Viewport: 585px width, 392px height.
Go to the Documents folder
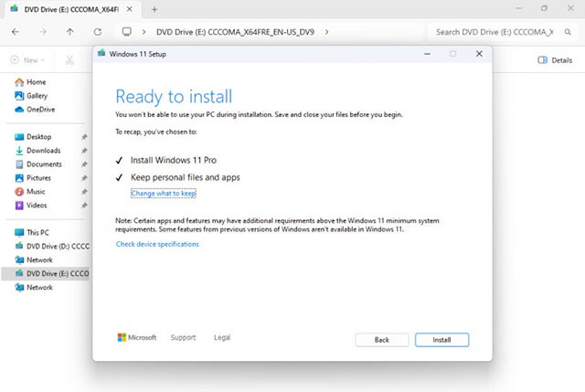pos(44,164)
